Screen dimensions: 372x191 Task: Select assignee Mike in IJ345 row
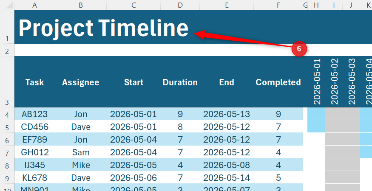pyautogui.click(x=81, y=165)
